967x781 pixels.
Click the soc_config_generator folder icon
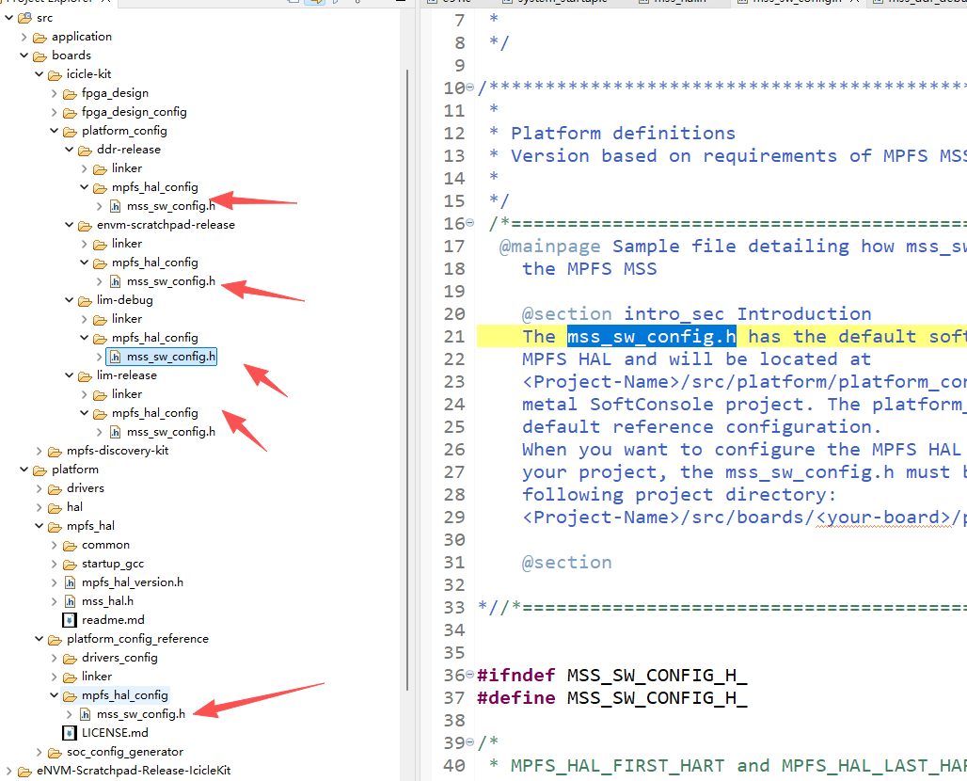coord(55,752)
